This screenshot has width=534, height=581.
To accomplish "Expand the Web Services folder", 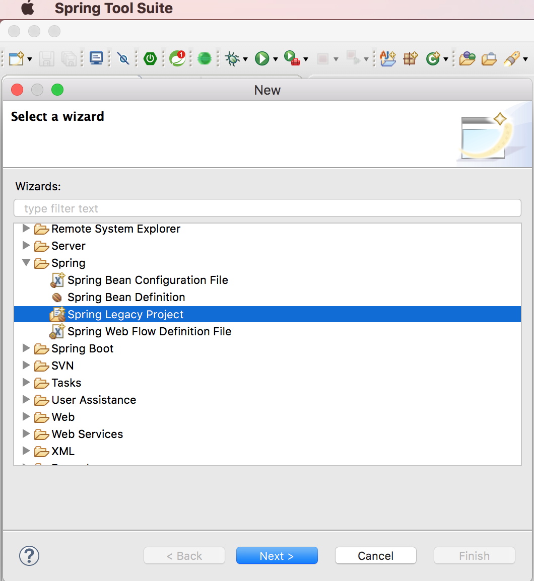I will tap(26, 433).
